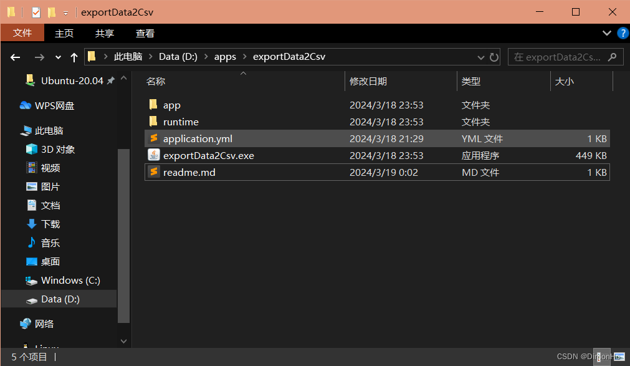Viewport: 630px width, 366px height.
Task: Click the address bar folder icon
Action: (x=92, y=56)
